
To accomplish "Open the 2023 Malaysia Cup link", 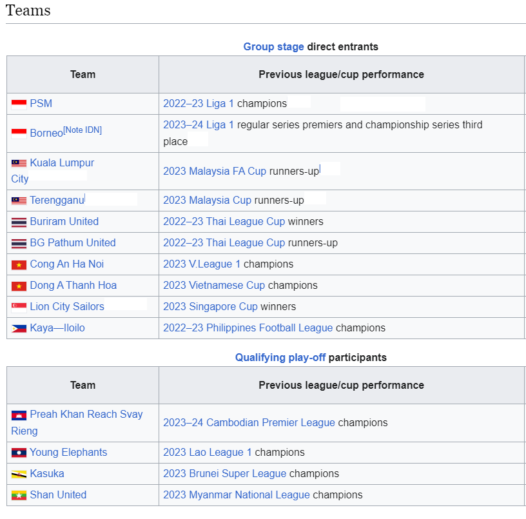I will tap(207, 200).
